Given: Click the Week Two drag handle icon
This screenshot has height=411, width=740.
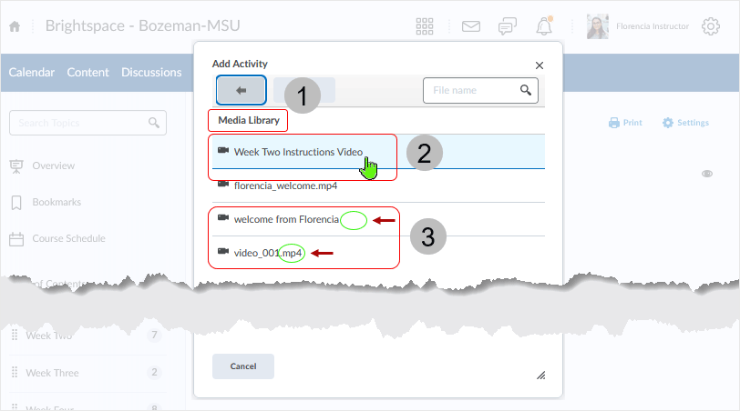Looking at the screenshot, I should pyautogui.click(x=15, y=335).
